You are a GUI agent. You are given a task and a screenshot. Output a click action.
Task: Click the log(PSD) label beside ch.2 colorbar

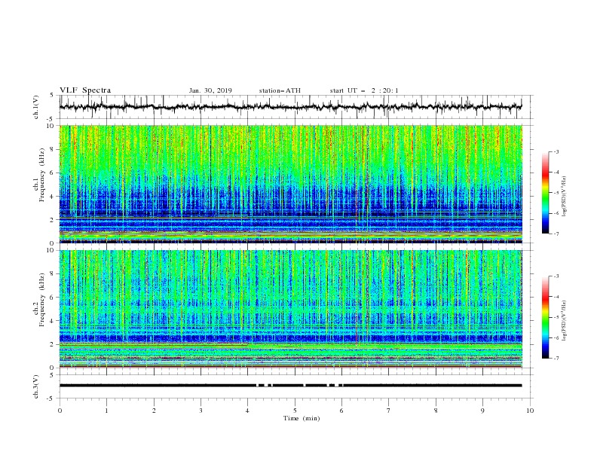pyautogui.click(x=564, y=321)
